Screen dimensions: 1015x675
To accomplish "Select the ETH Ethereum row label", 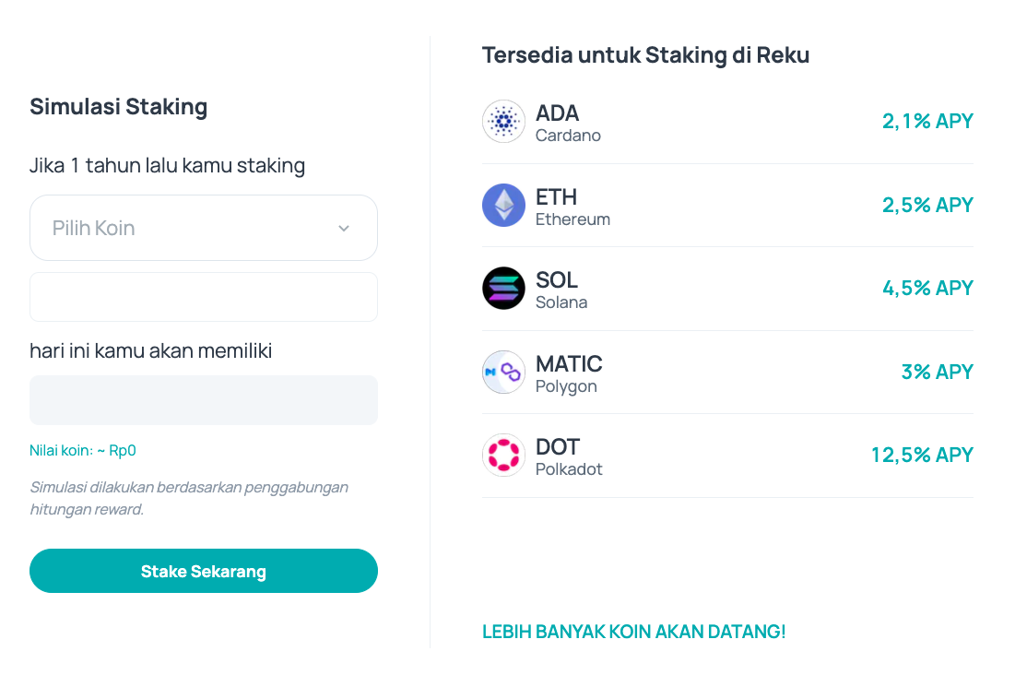I will (572, 207).
